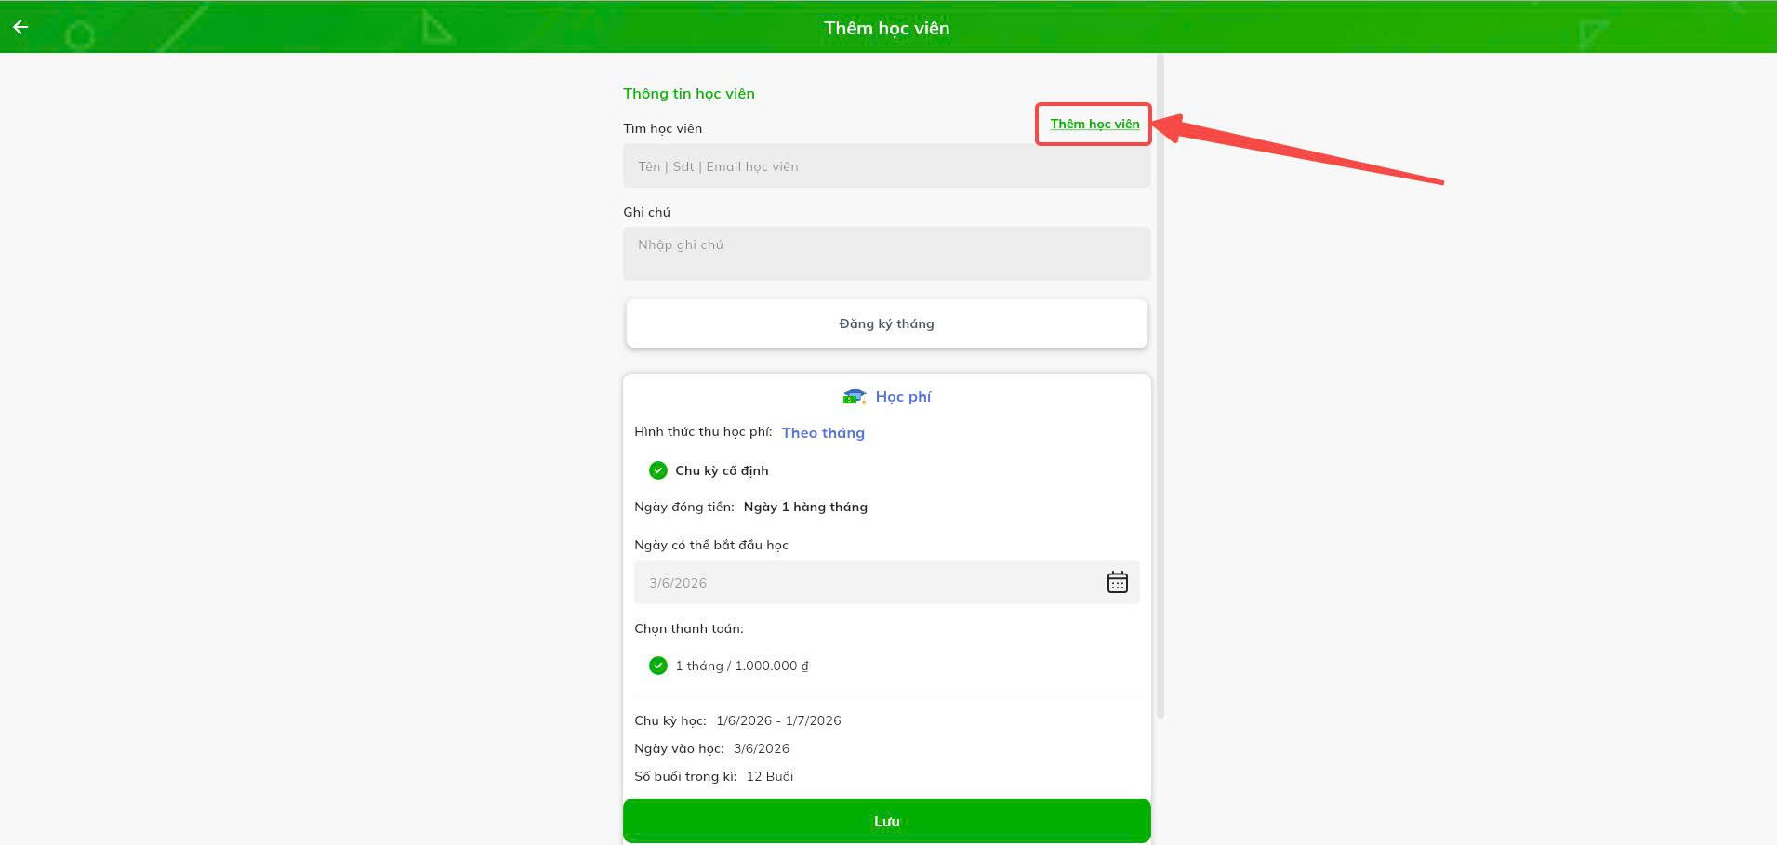
Task: Click the 1/6/2026 - 1/7/2026 cycle value
Action: click(x=778, y=720)
